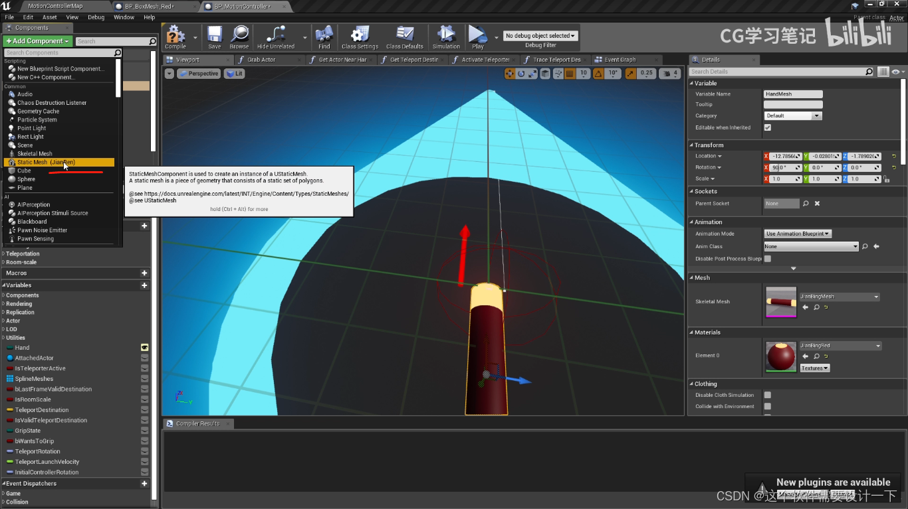Open Browse in Content Browser
This screenshot has height=509, width=908.
(239, 37)
